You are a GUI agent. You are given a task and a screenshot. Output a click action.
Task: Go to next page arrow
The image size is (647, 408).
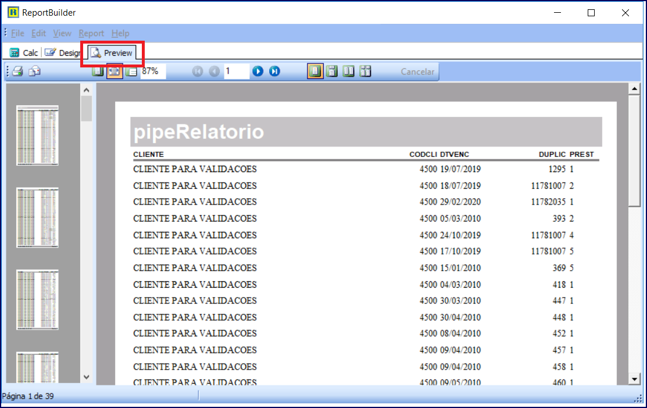click(258, 71)
